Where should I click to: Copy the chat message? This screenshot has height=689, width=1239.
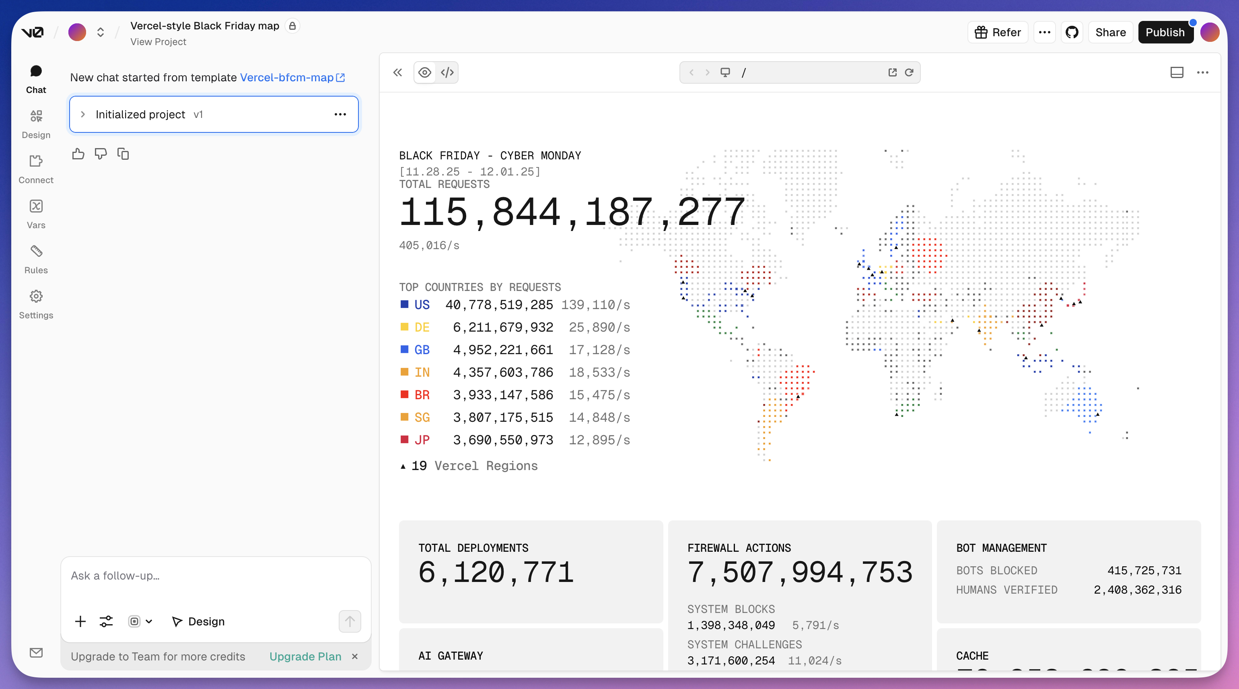click(x=123, y=154)
